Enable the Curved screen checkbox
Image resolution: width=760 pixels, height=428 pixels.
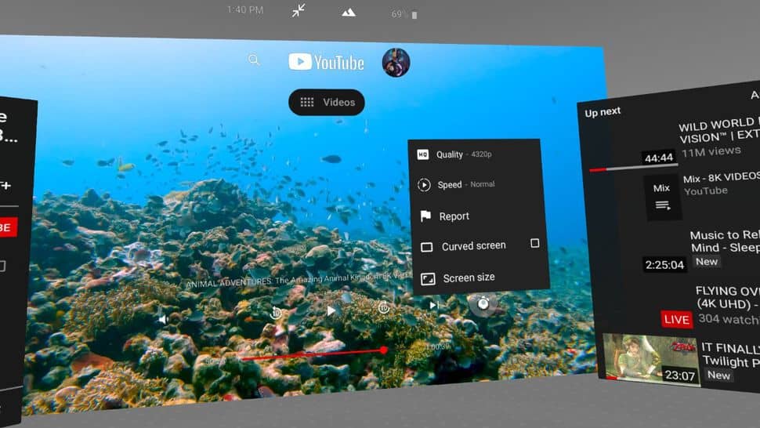click(535, 243)
